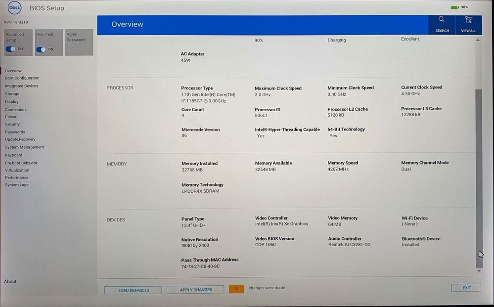The height and width of the screenshot is (307, 494).
Task: Click the scrollbar down arrow
Action: [x=479, y=271]
